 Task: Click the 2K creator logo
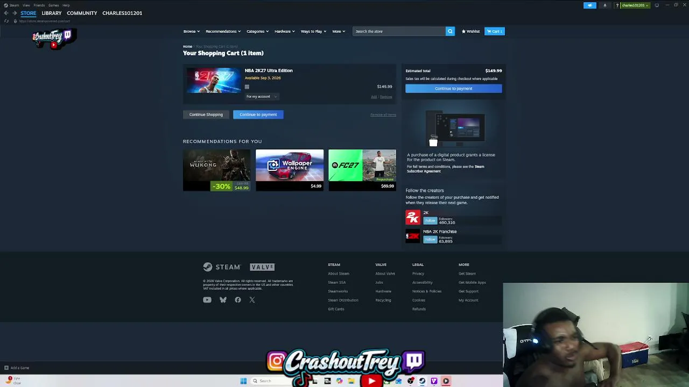(x=413, y=217)
